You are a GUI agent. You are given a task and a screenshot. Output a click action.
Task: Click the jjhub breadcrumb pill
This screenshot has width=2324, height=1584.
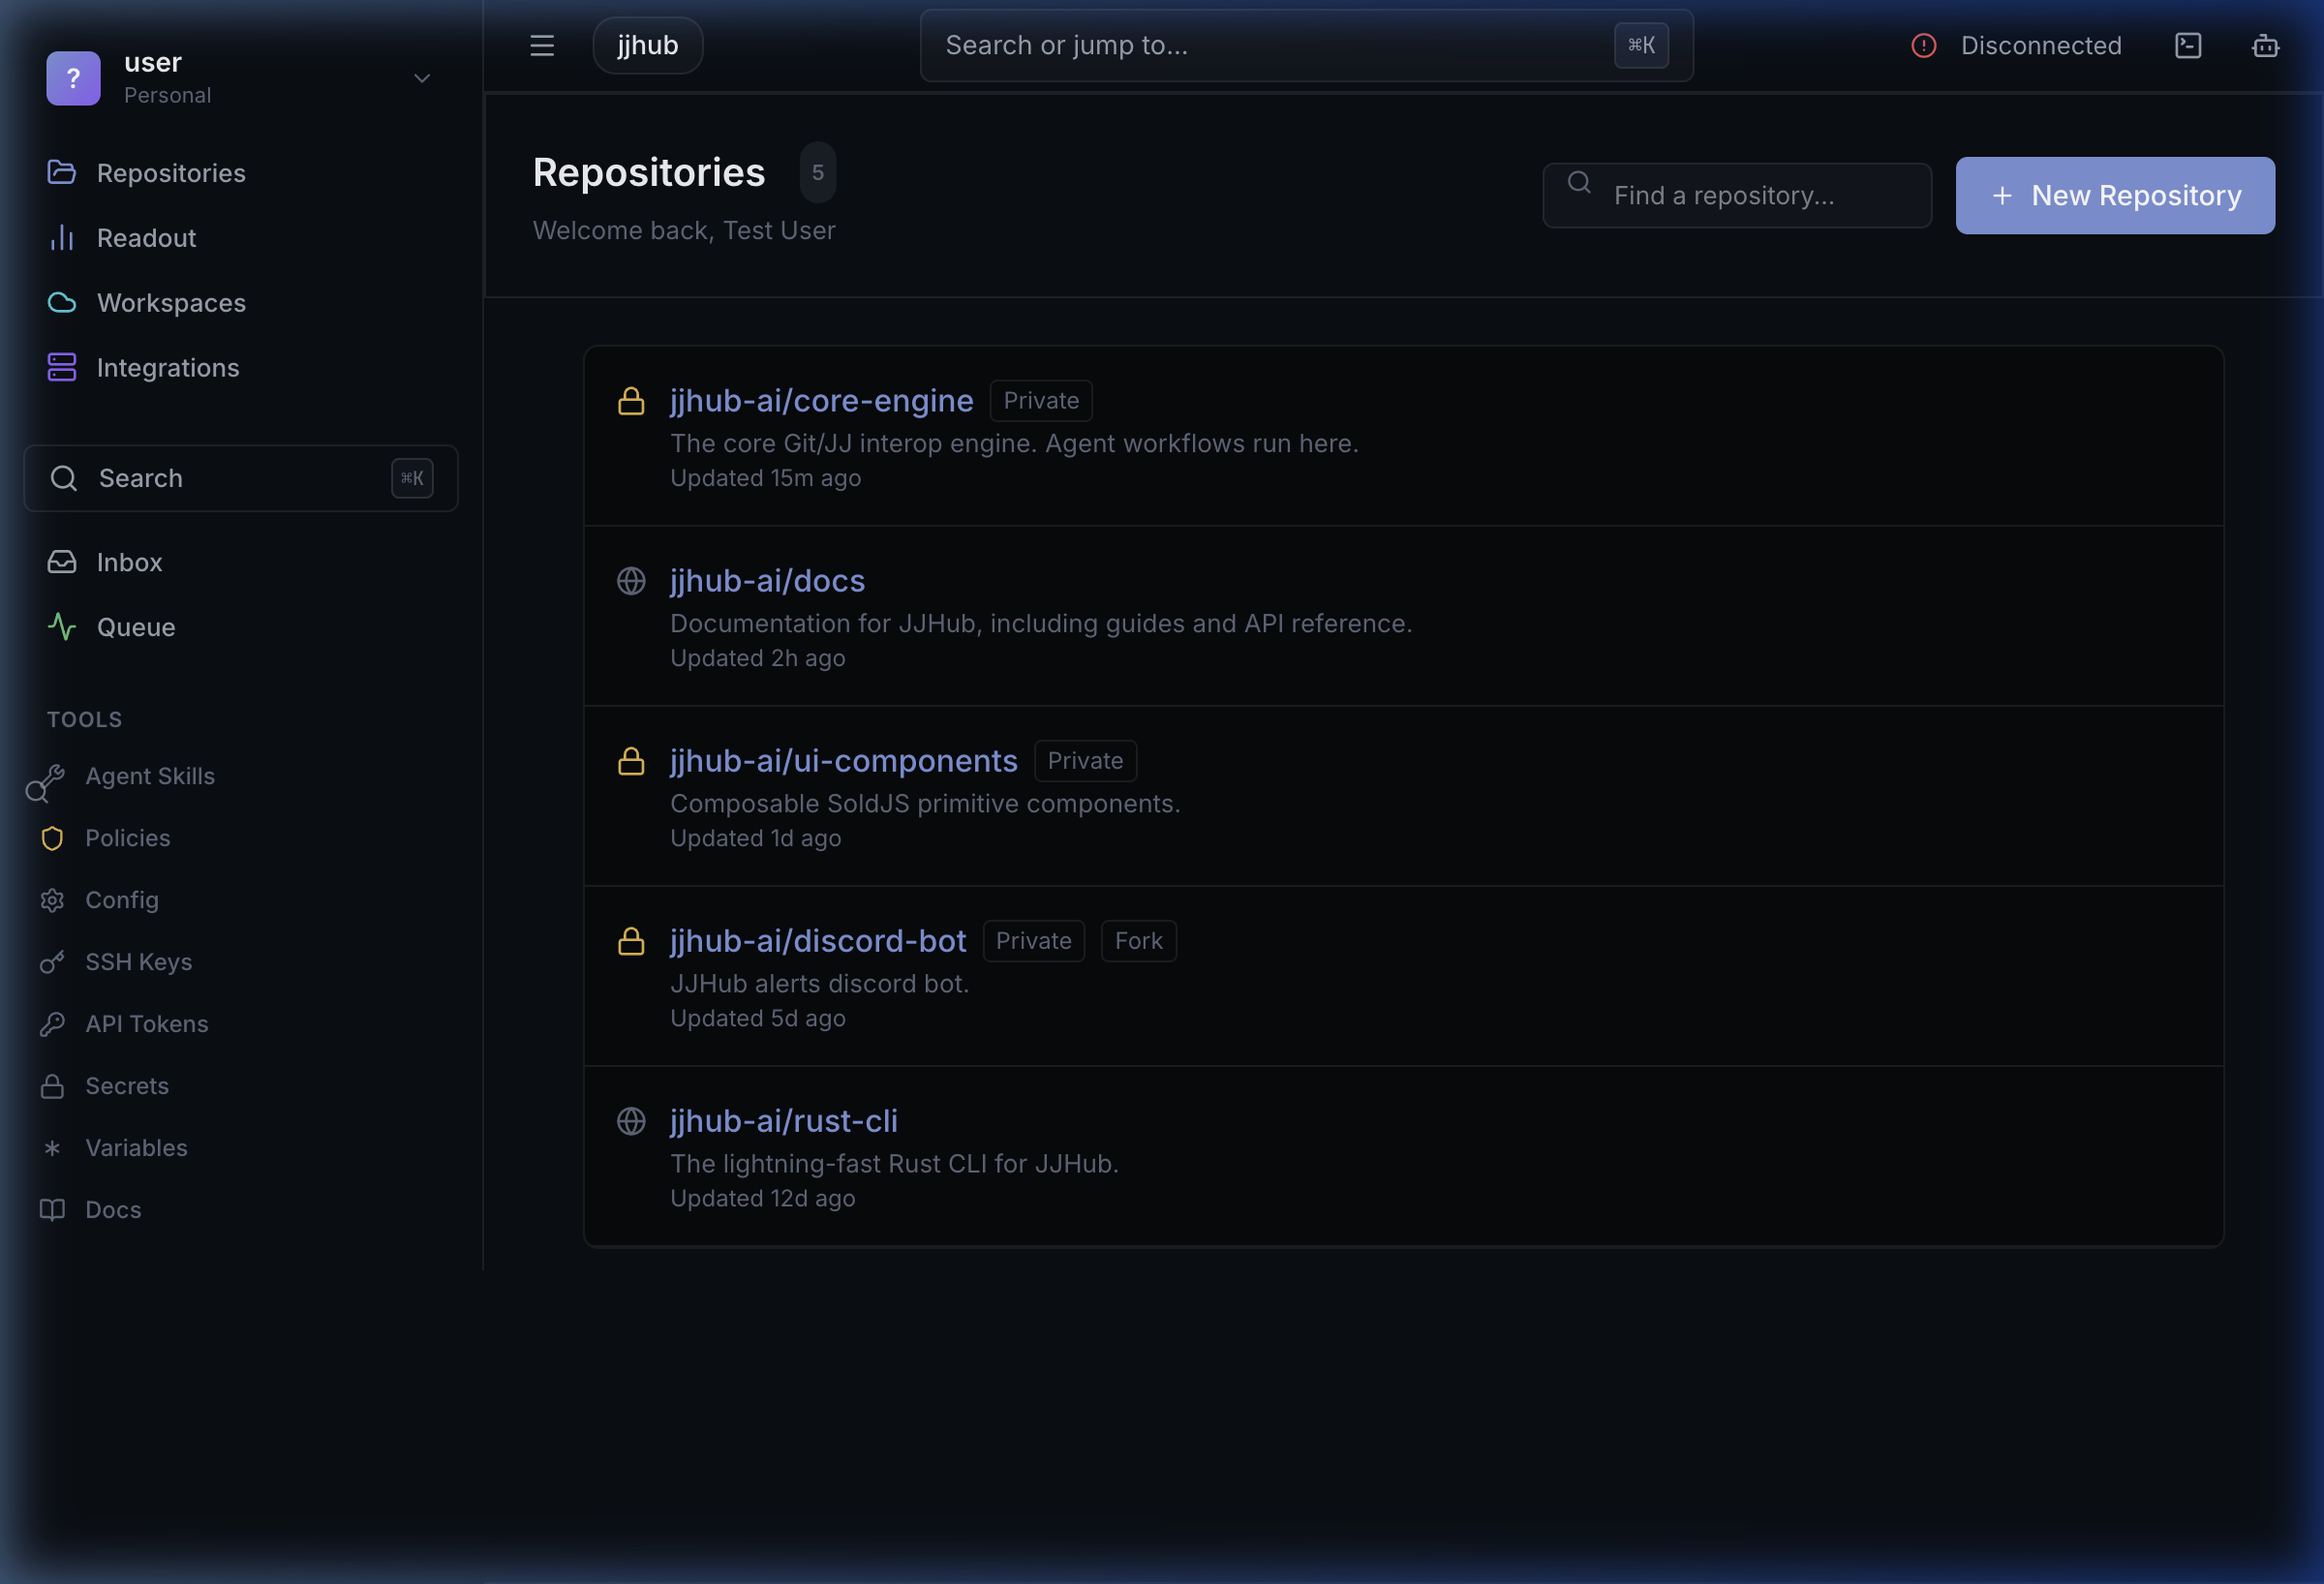click(646, 45)
